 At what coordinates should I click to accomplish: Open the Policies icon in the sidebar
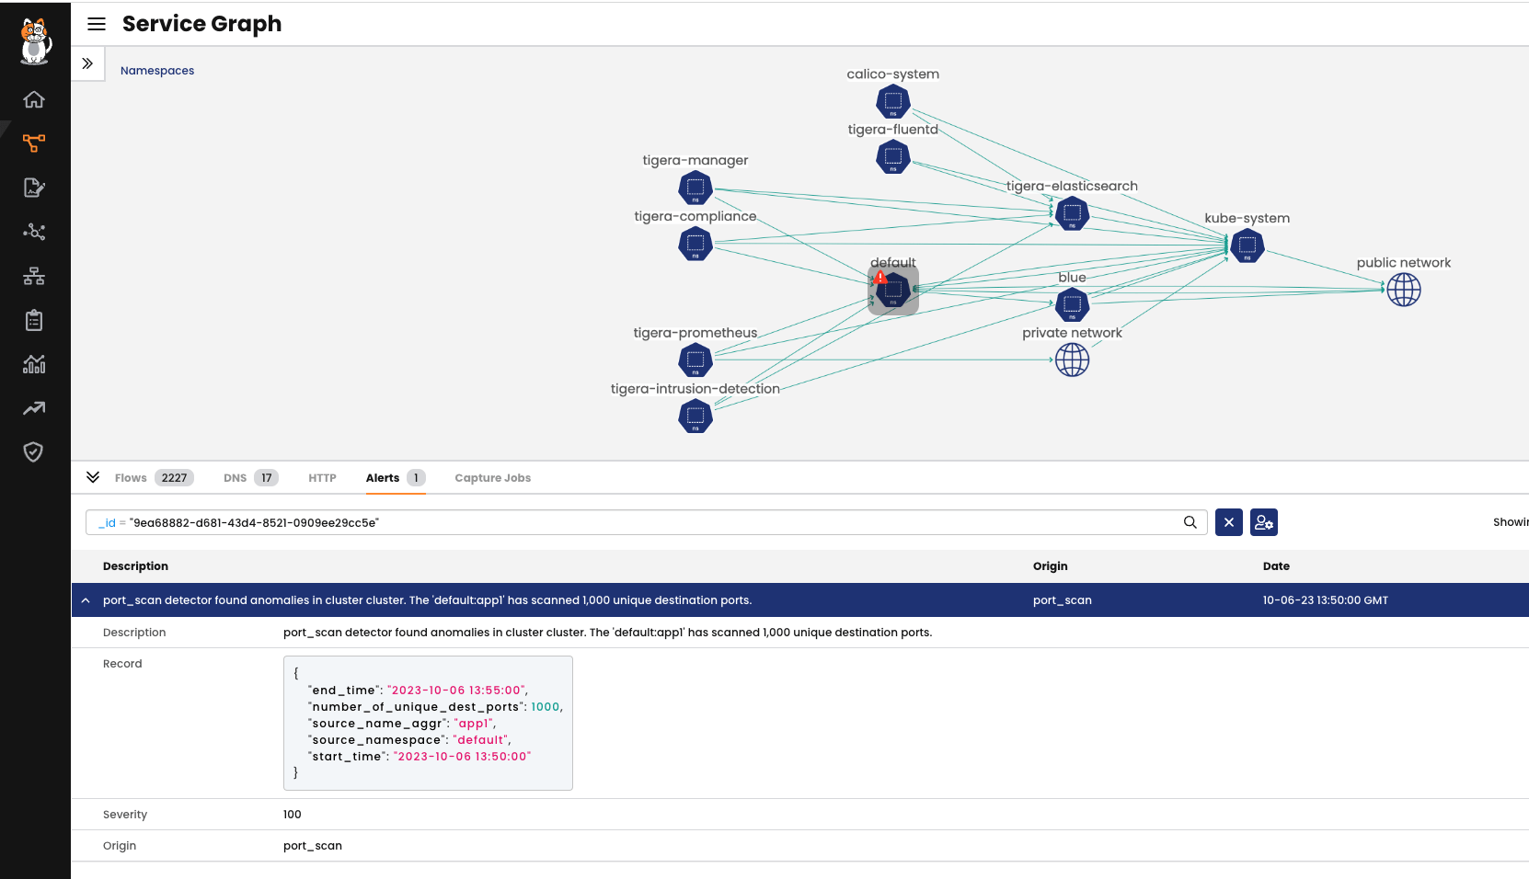[34, 188]
